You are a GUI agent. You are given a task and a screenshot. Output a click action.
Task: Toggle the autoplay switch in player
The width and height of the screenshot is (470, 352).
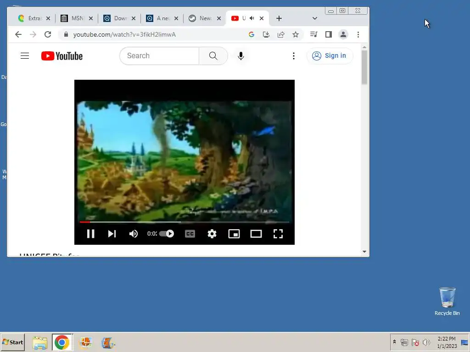click(167, 234)
